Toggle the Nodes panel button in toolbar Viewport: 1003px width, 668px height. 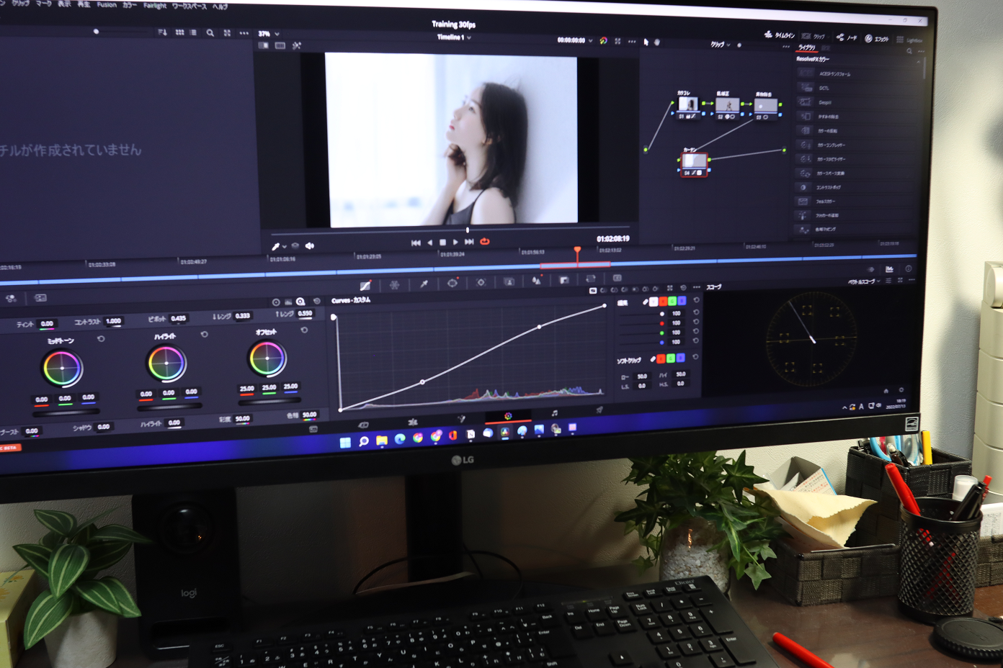coord(847,37)
